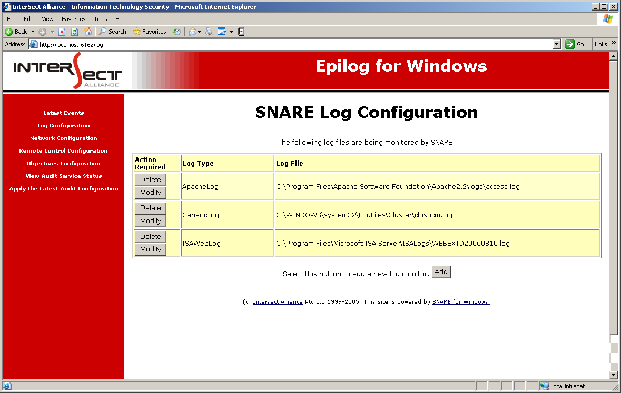Click the Forward navigation arrow icon
Viewport: 621px width, 393px height.
pyautogui.click(x=42, y=32)
